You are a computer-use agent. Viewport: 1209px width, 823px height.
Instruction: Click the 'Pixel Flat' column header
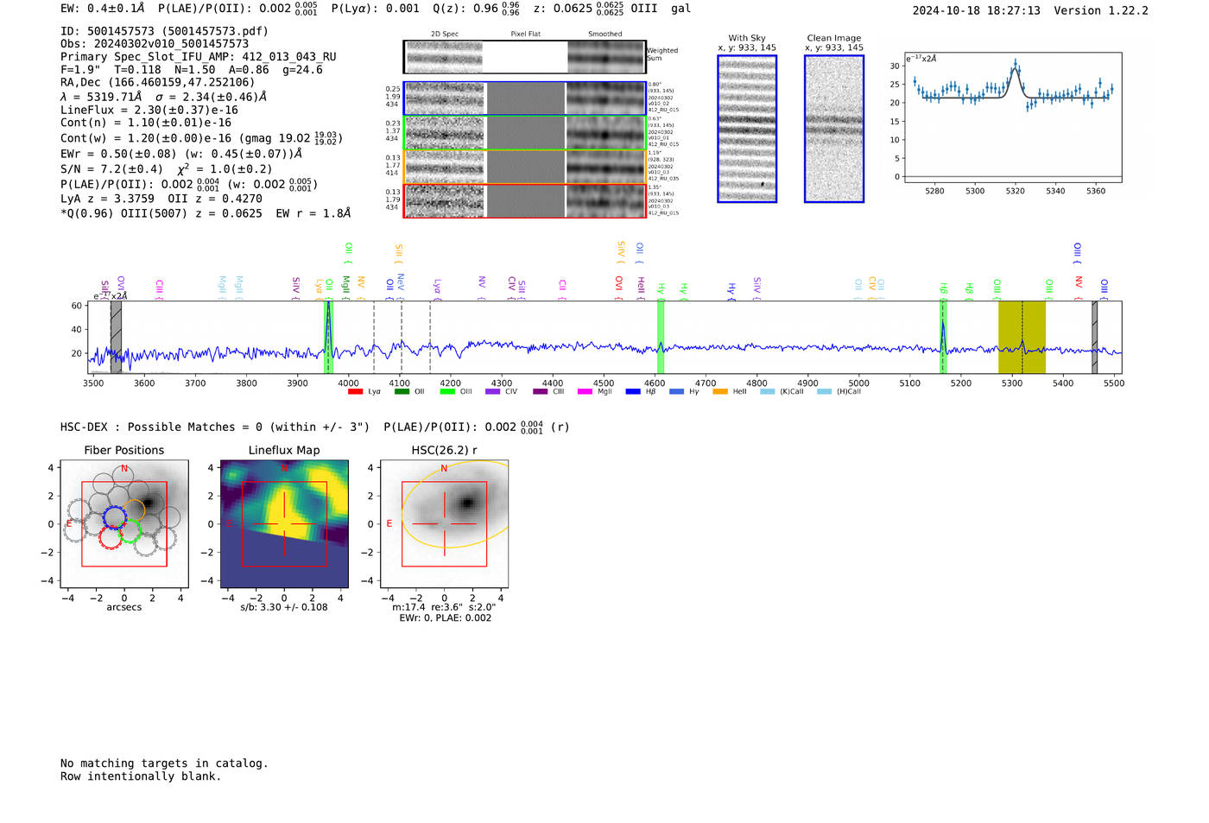click(x=525, y=35)
